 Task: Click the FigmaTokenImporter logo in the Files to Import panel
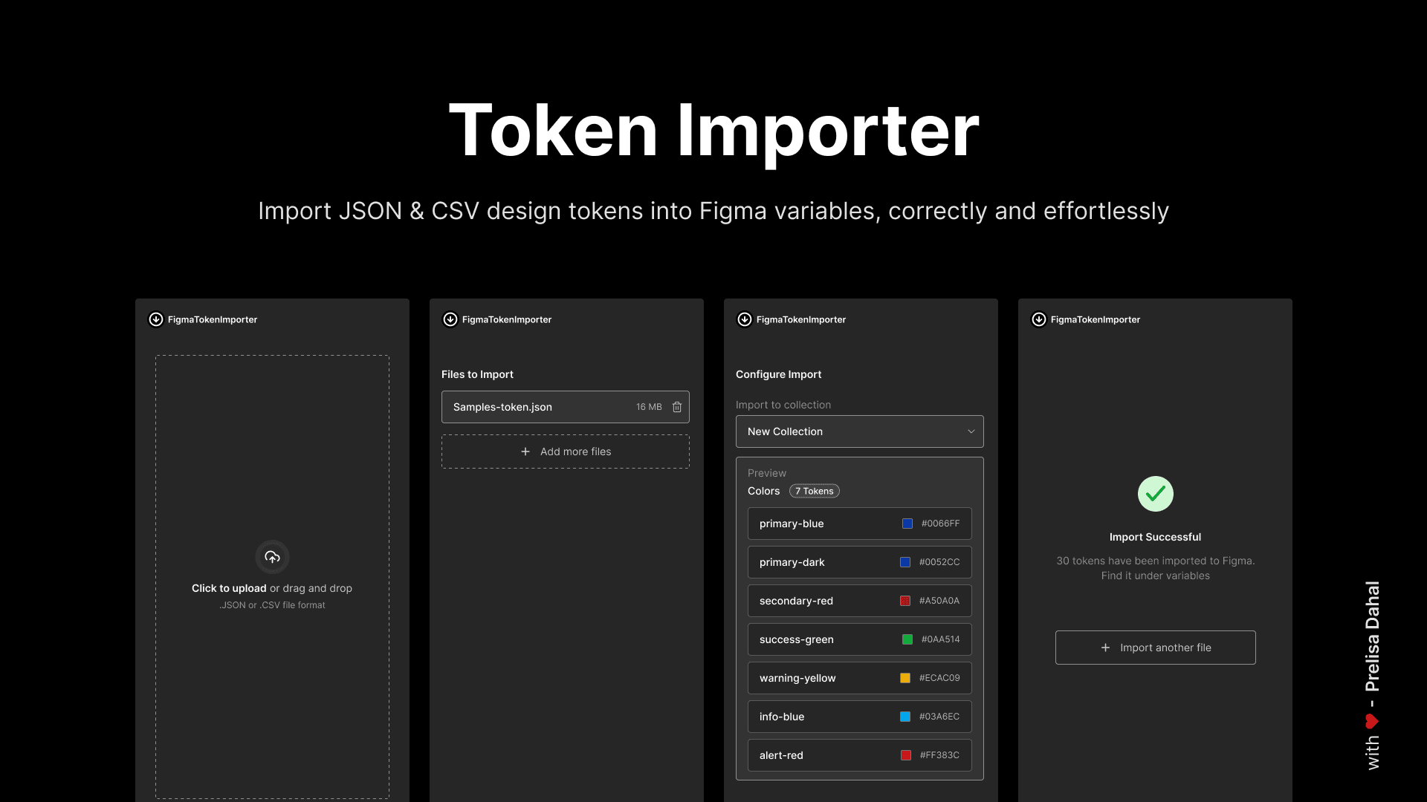point(450,319)
